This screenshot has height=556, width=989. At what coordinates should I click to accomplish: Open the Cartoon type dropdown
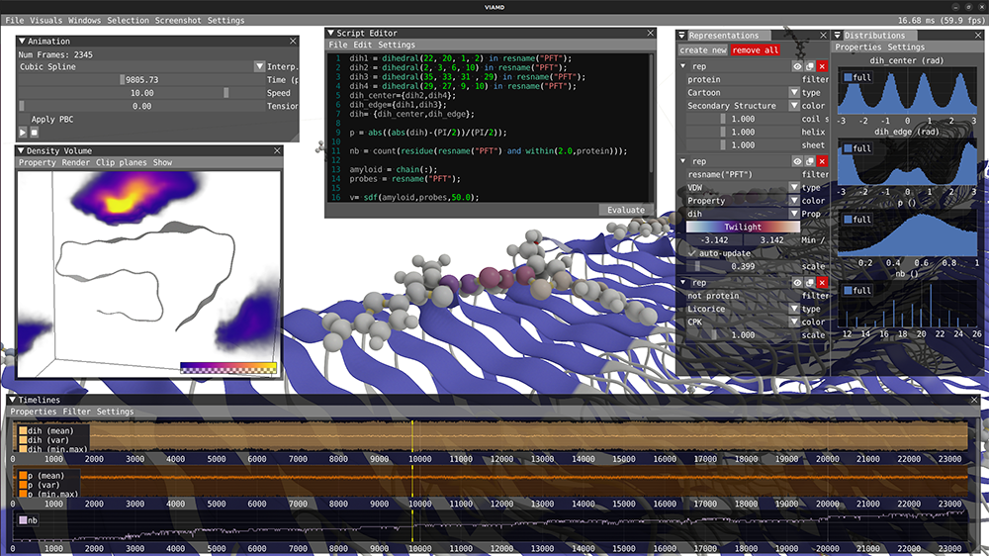(x=793, y=93)
